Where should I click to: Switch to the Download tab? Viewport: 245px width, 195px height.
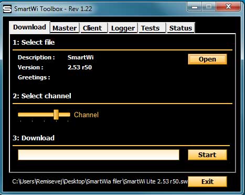(x=30, y=27)
